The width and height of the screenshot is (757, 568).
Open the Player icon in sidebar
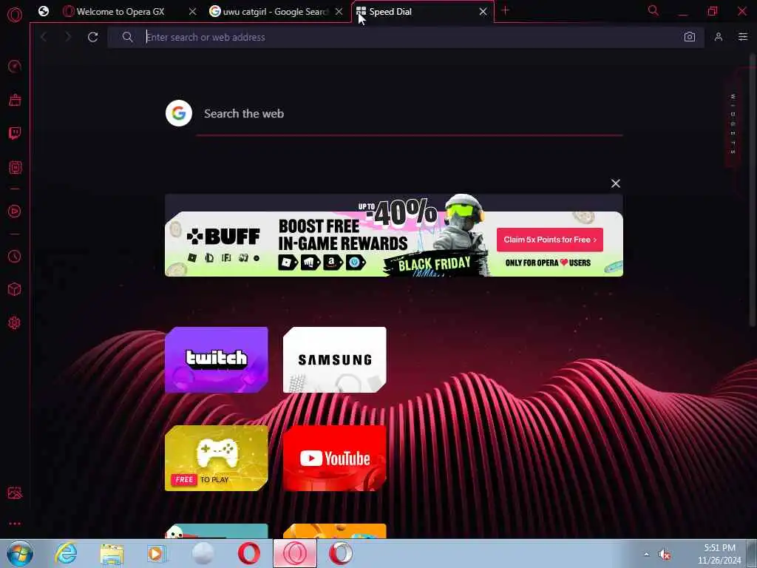click(x=15, y=211)
